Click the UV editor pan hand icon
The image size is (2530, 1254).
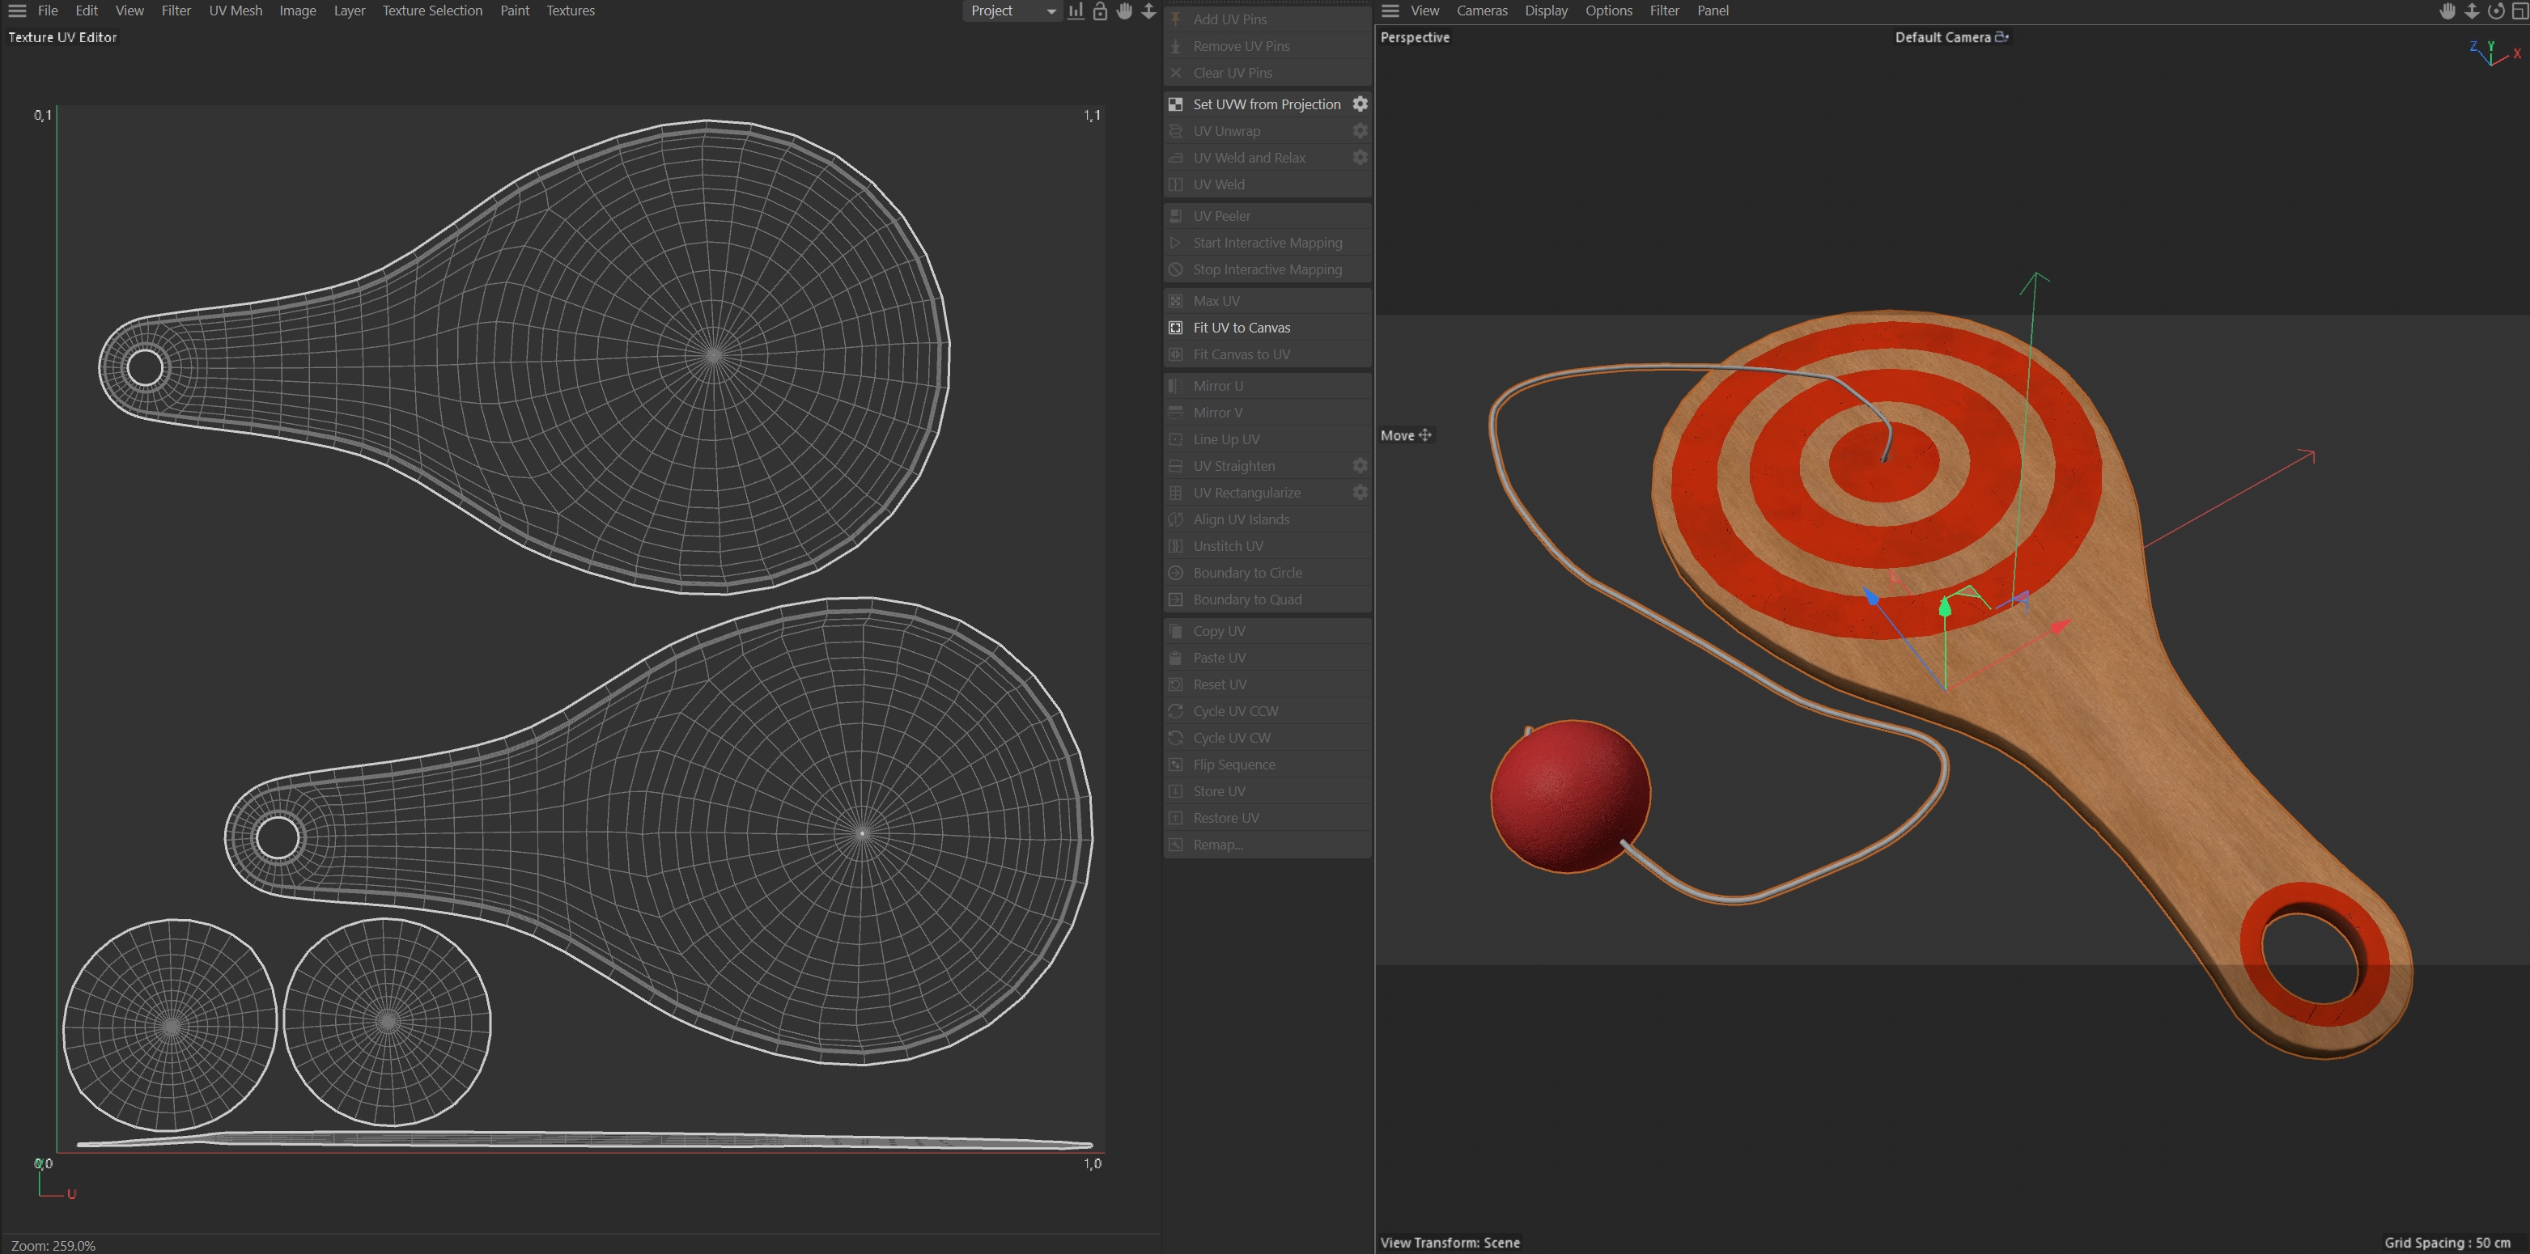click(1124, 11)
